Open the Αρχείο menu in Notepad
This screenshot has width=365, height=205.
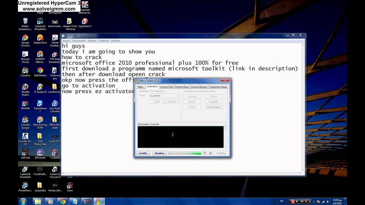coord(66,41)
